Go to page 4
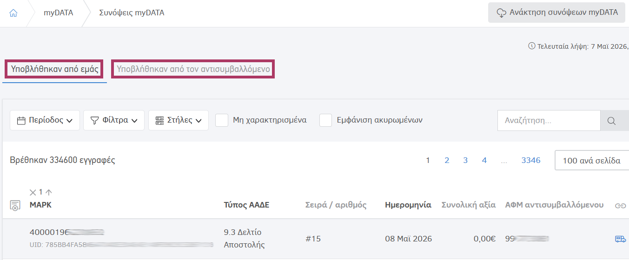The height and width of the screenshot is (260, 629). (x=484, y=161)
